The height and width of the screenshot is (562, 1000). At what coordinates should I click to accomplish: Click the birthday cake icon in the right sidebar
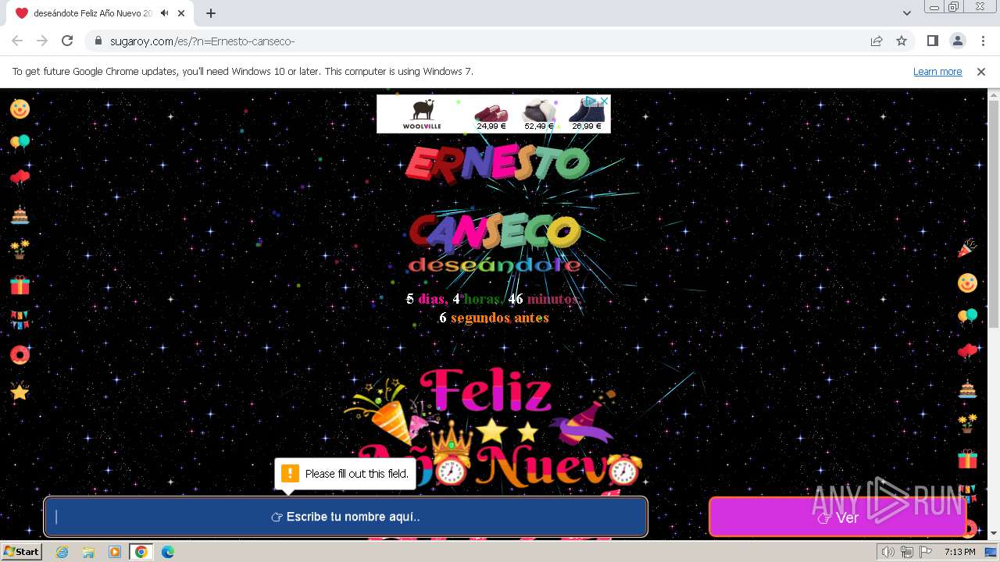(x=967, y=388)
